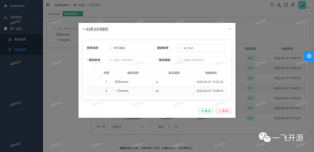Click the 前往 page number input box
The height and width of the screenshot is (152, 314).
click(x=169, y=127)
